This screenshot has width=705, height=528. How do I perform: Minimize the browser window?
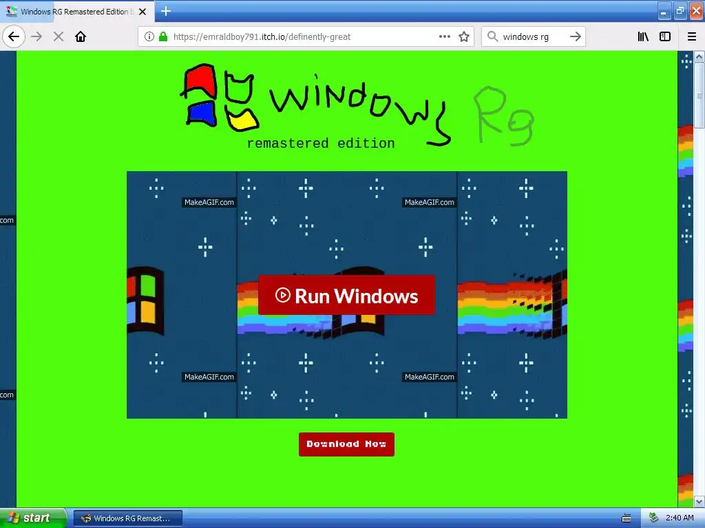(664, 11)
